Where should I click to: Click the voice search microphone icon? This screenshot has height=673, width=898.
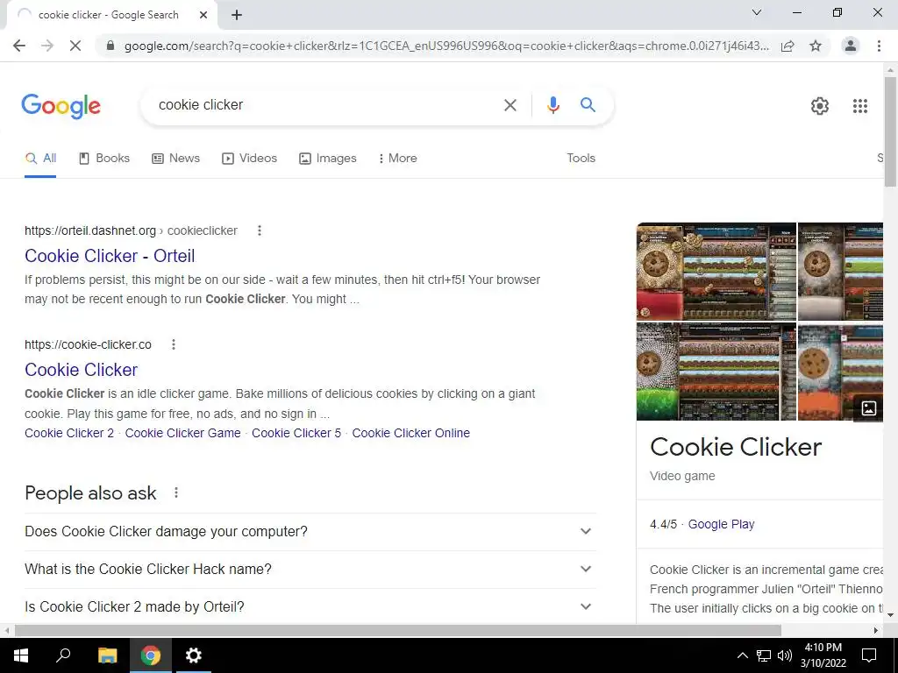(x=552, y=105)
